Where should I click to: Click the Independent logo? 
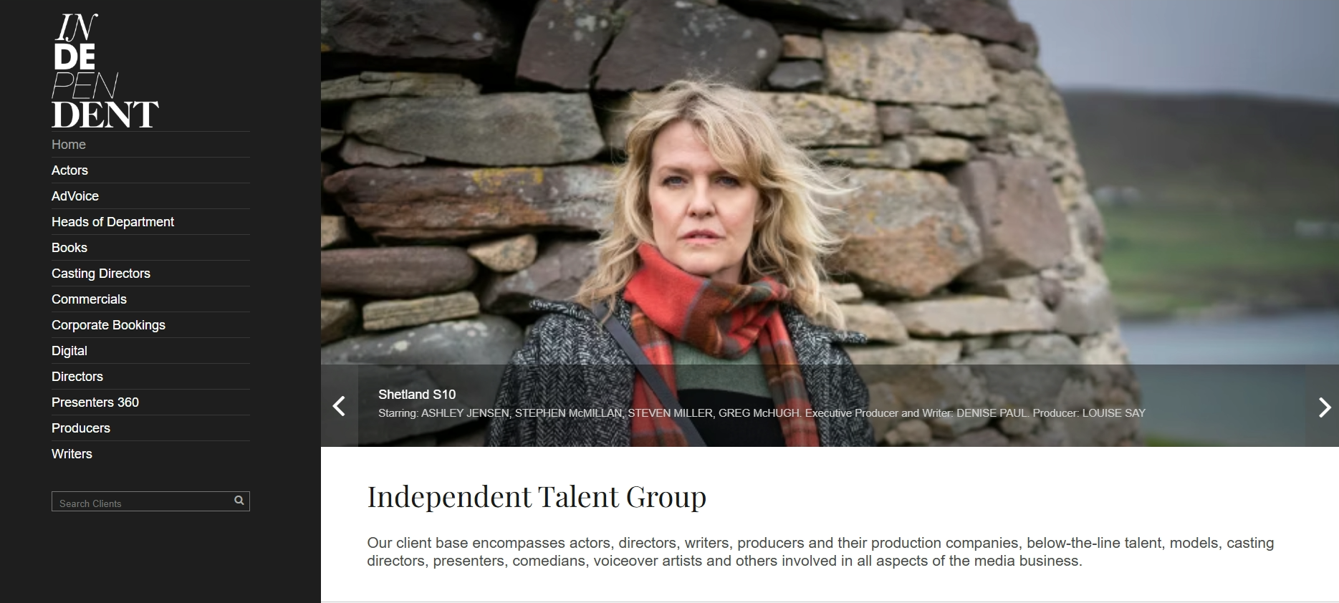pyautogui.click(x=105, y=71)
